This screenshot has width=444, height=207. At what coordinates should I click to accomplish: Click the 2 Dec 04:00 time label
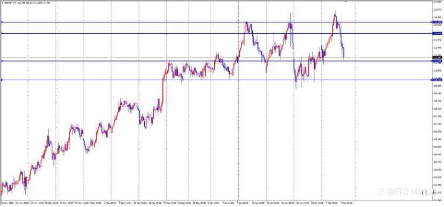95,203
